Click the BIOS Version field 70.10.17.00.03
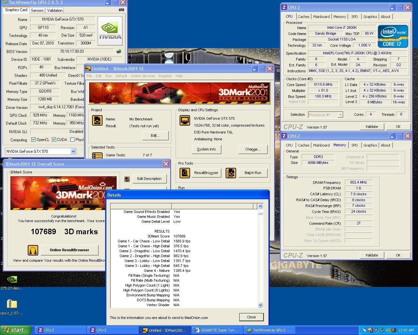Screen dimensions: 418x335 (x=72, y=51)
